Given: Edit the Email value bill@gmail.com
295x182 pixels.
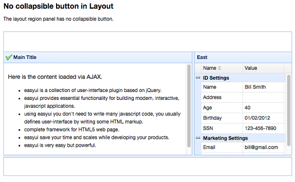Looking at the screenshot, I should coord(263,148).
